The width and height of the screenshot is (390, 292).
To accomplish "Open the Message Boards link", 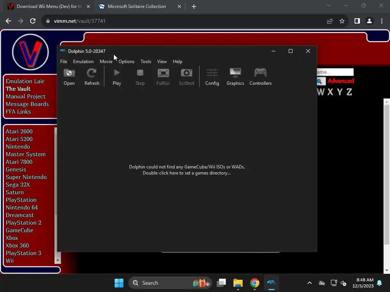I will 27,104.
